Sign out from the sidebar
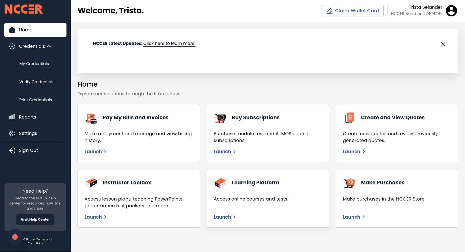Screen dimensions: 465x252 28,150
